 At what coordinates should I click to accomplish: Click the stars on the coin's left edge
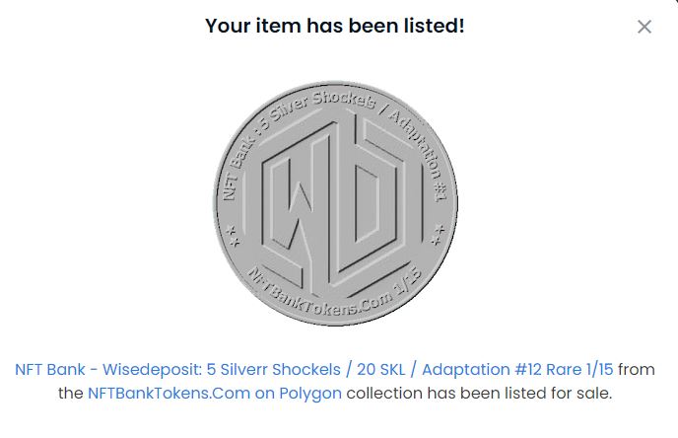coord(232,235)
